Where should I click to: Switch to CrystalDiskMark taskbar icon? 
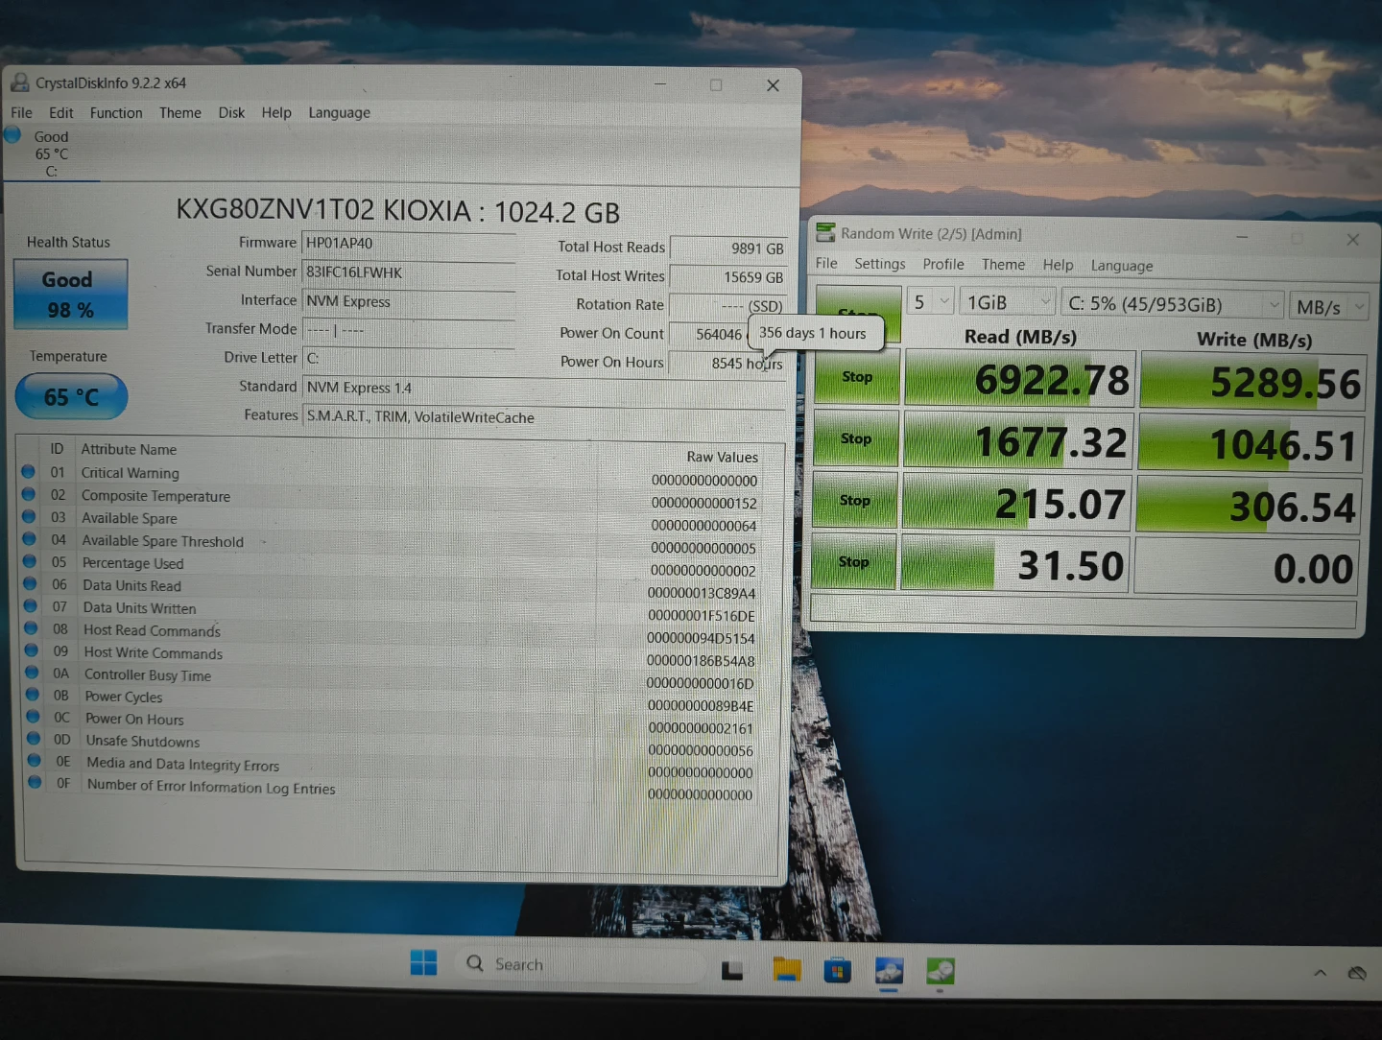pos(941,971)
